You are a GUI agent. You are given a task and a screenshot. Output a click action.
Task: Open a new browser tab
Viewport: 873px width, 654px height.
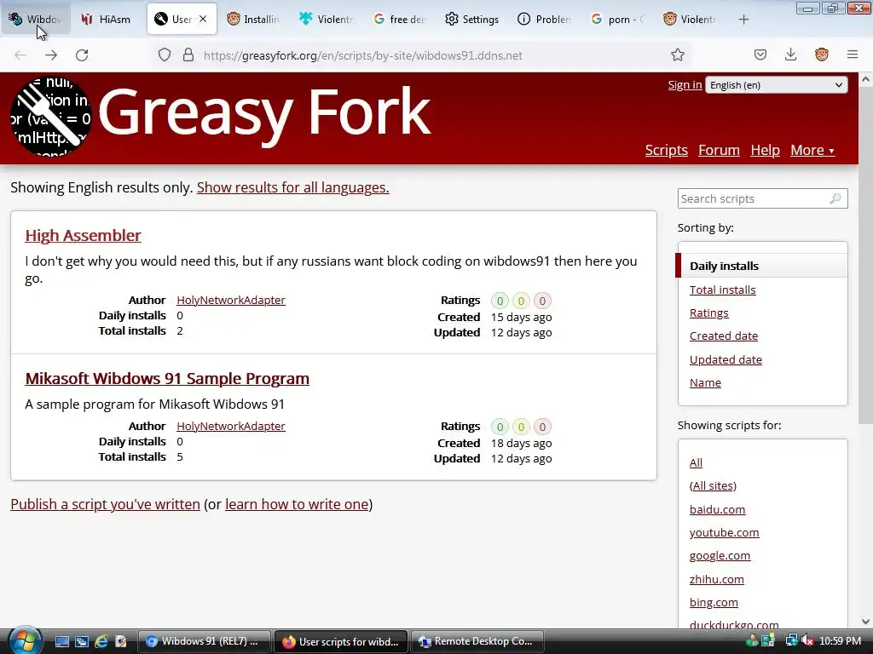tap(743, 20)
